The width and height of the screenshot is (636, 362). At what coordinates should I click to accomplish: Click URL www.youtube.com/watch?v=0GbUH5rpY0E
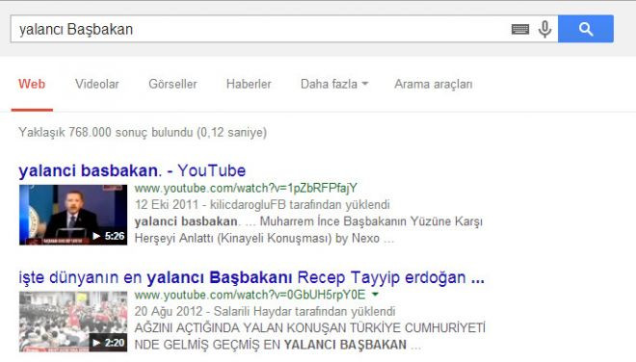click(250, 295)
